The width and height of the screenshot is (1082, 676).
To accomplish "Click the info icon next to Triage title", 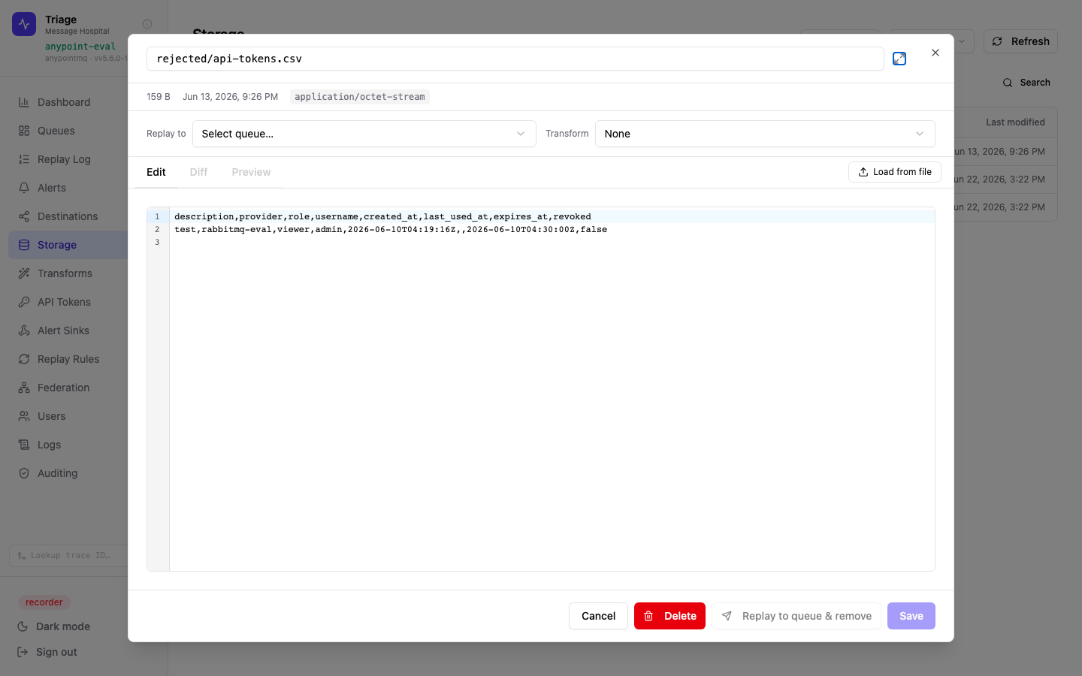I will click(x=147, y=24).
